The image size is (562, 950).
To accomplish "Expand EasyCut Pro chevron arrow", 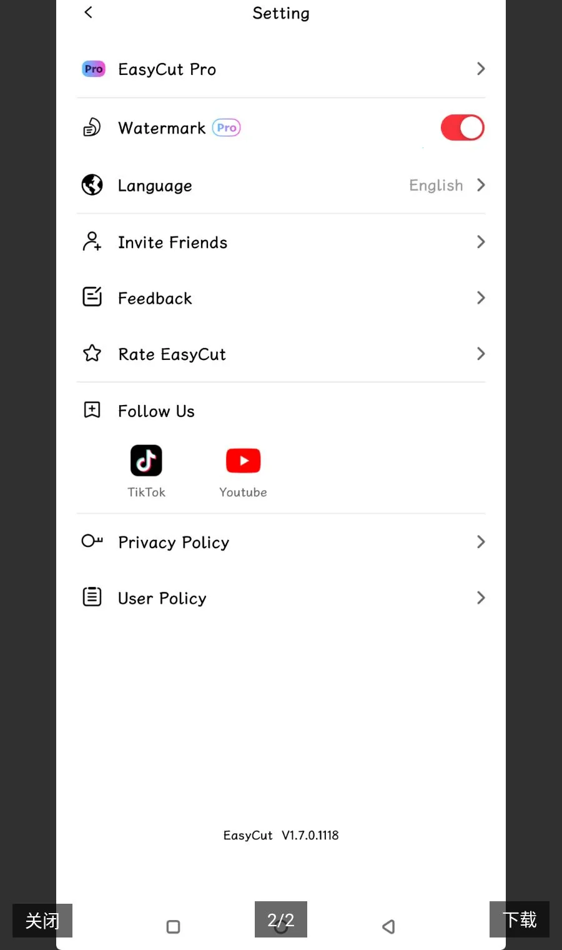I will 481,69.
